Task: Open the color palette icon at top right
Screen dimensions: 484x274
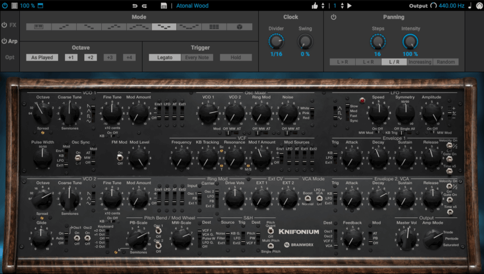Action: (x=479, y=6)
